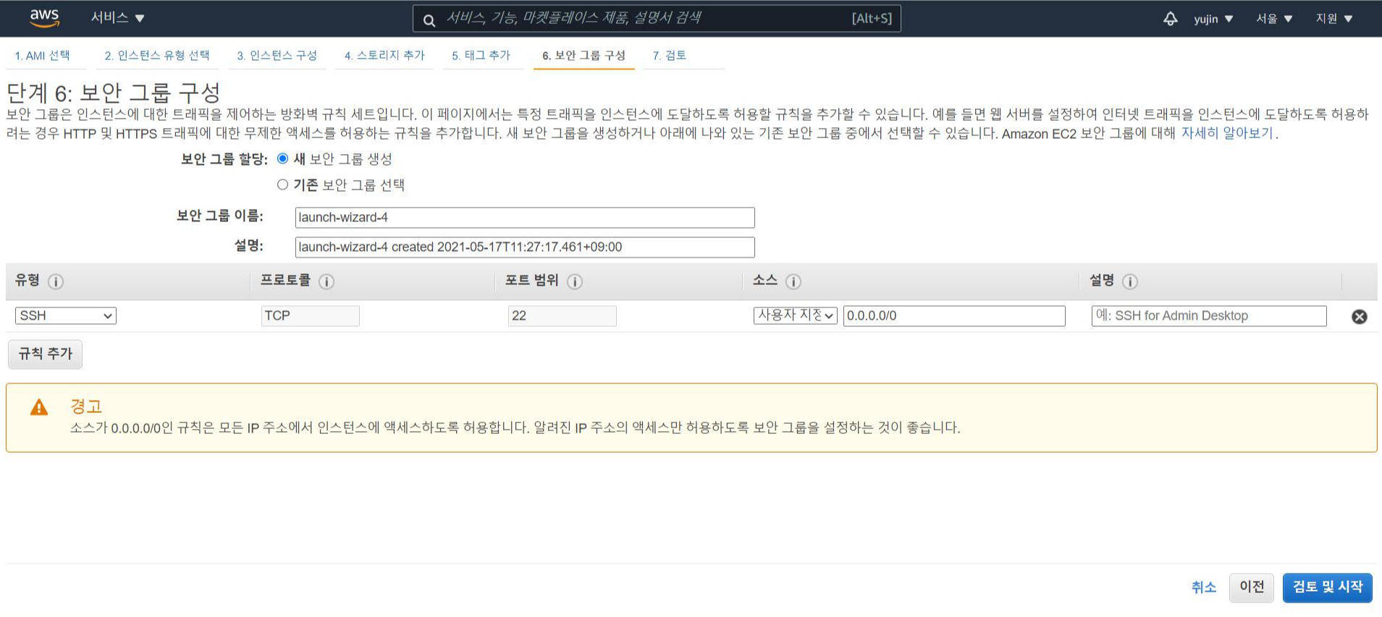The image size is (1382, 617).
Task: Click the search magnifier icon
Action: tap(429, 20)
